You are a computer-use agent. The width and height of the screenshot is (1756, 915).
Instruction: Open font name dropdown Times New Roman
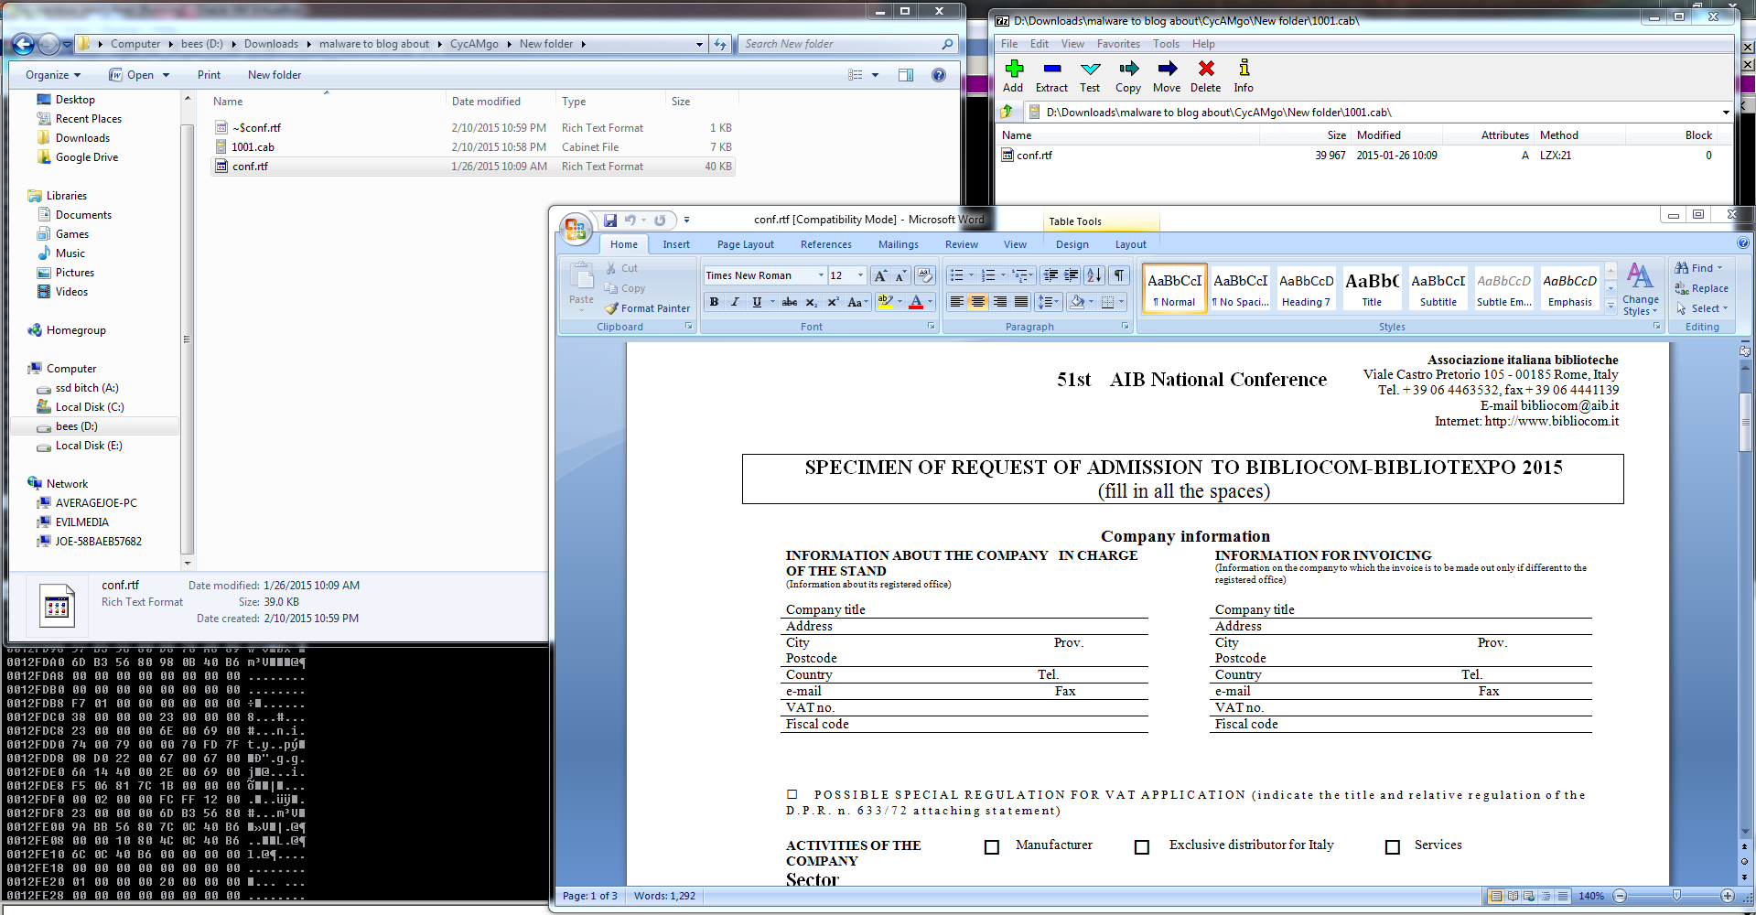click(x=821, y=275)
